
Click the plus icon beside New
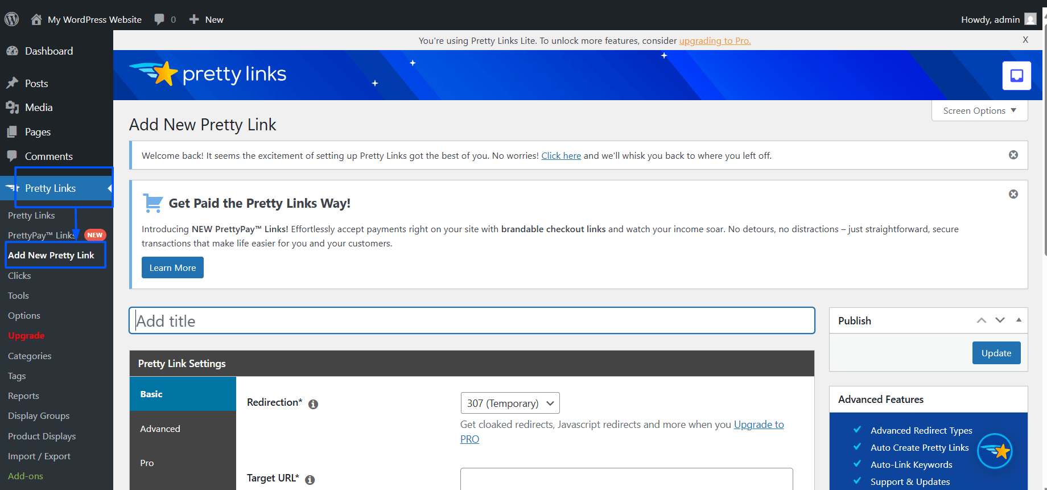point(194,19)
